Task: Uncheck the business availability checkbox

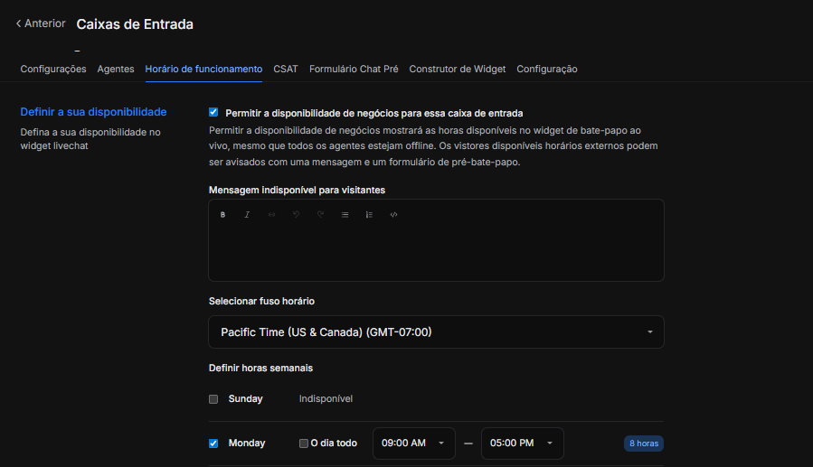Action: coord(213,113)
